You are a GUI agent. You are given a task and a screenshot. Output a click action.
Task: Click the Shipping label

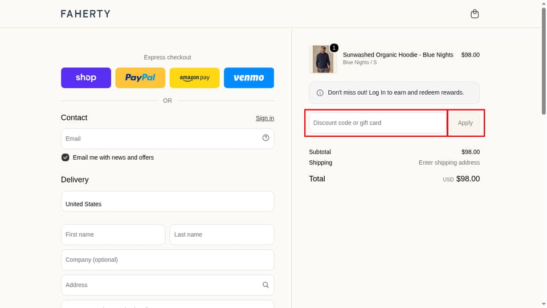point(320,163)
